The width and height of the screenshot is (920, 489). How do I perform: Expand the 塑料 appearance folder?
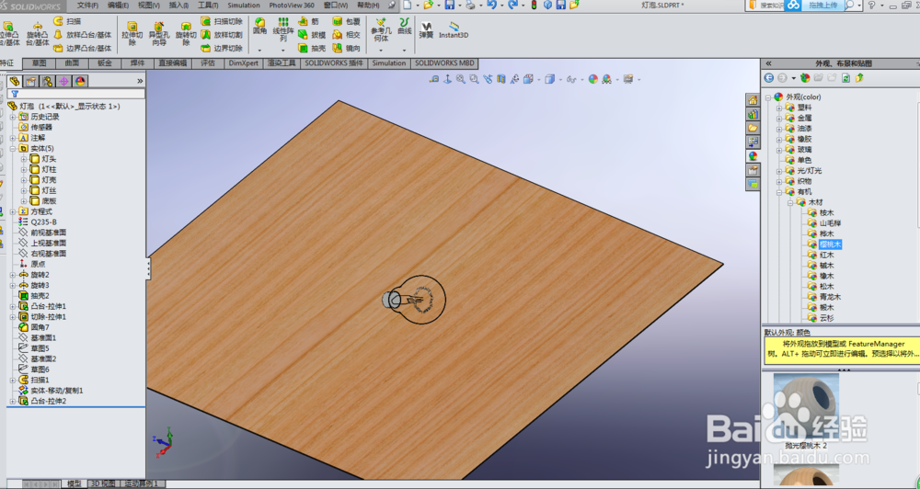[x=779, y=108]
